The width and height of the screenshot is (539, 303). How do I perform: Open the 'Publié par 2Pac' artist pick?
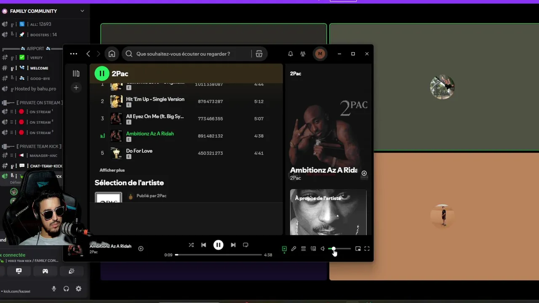152,196
